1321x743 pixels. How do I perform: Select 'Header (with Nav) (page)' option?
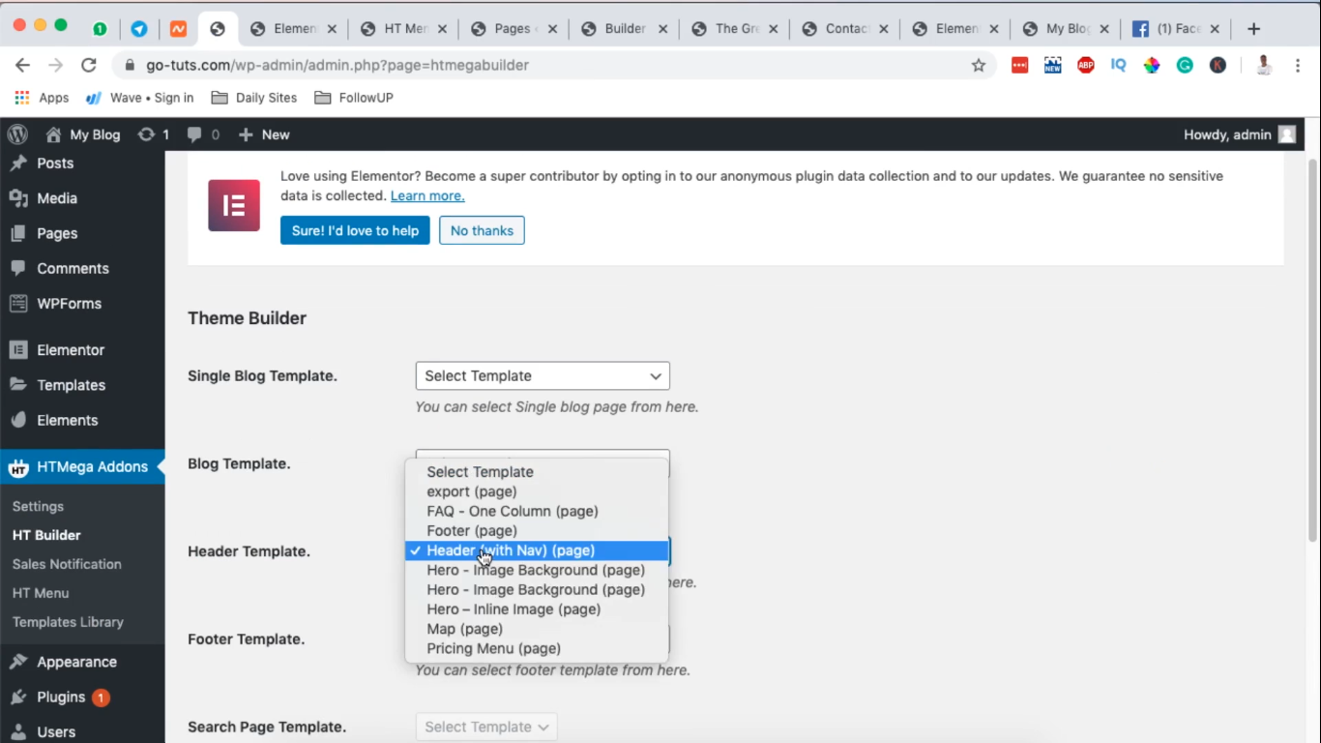click(537, 550)
